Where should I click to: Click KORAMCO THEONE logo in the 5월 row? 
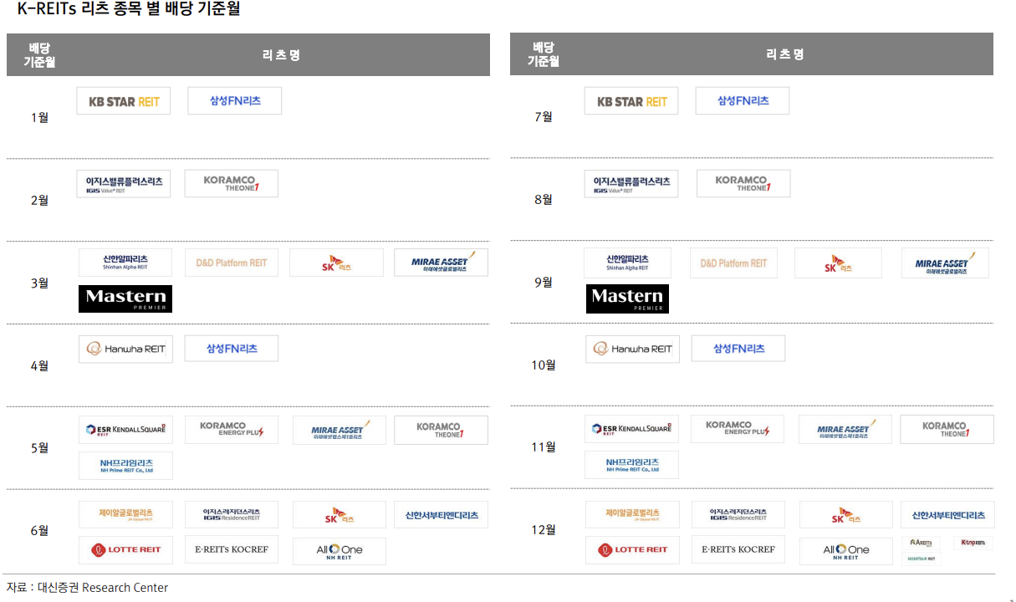[x=442, y=430]
